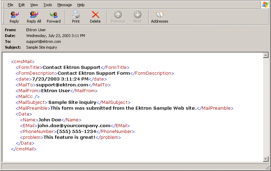Click the scrollbar down arrow
The image size is (271, 171).
[266, 159]
